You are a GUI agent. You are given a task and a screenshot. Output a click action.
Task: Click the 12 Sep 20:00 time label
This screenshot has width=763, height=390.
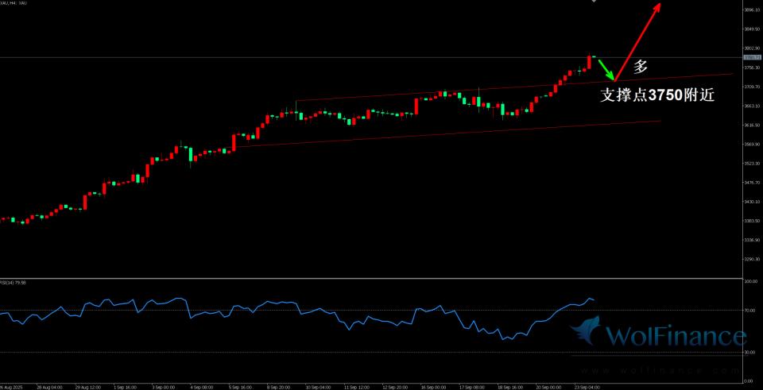coord(395,388)
